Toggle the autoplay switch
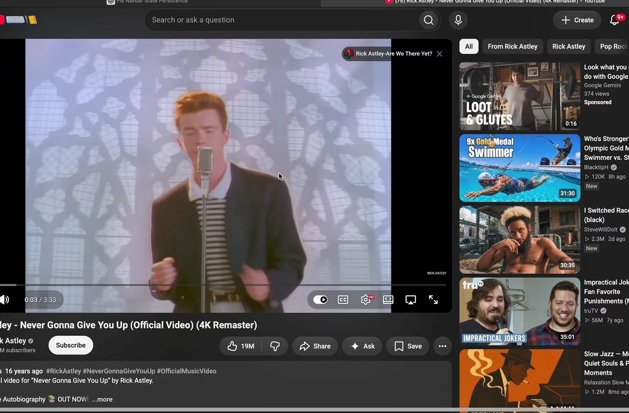 tap(320, 299)
